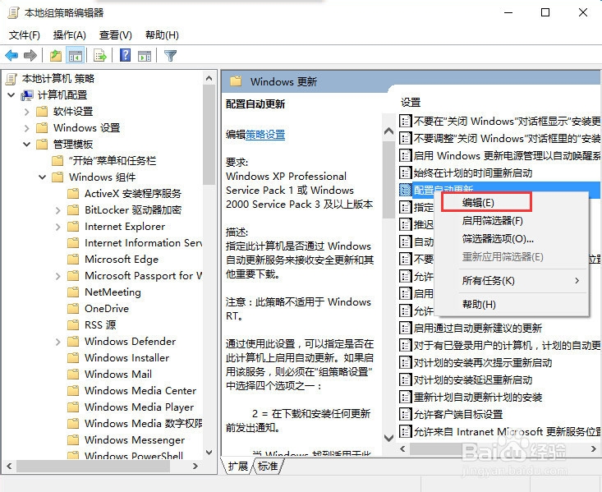Click the Up one level folder icon
Screen dimensions: 602x492
click(56, 56)
